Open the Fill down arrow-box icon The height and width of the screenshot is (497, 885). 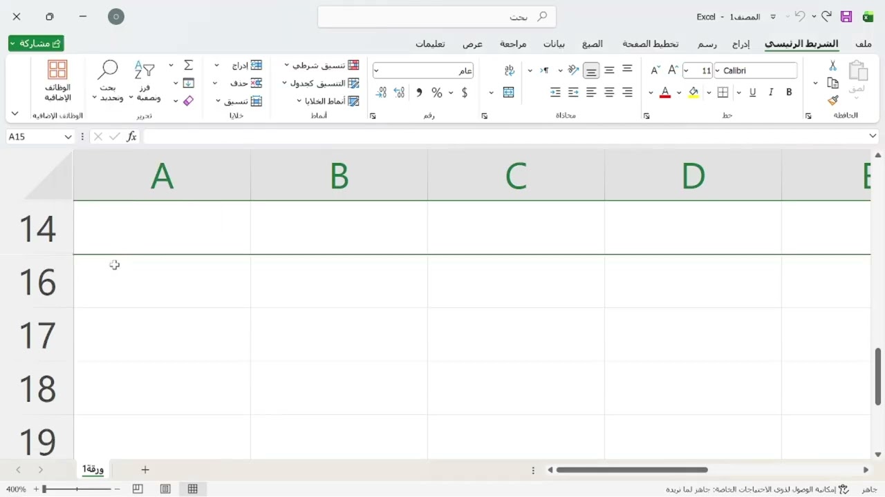188,83
